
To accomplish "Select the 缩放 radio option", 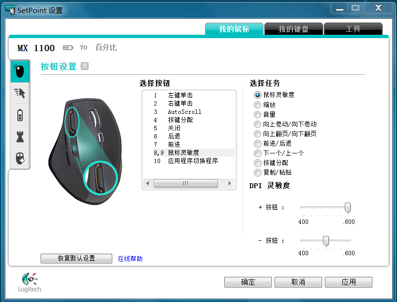I will (257, 105).
